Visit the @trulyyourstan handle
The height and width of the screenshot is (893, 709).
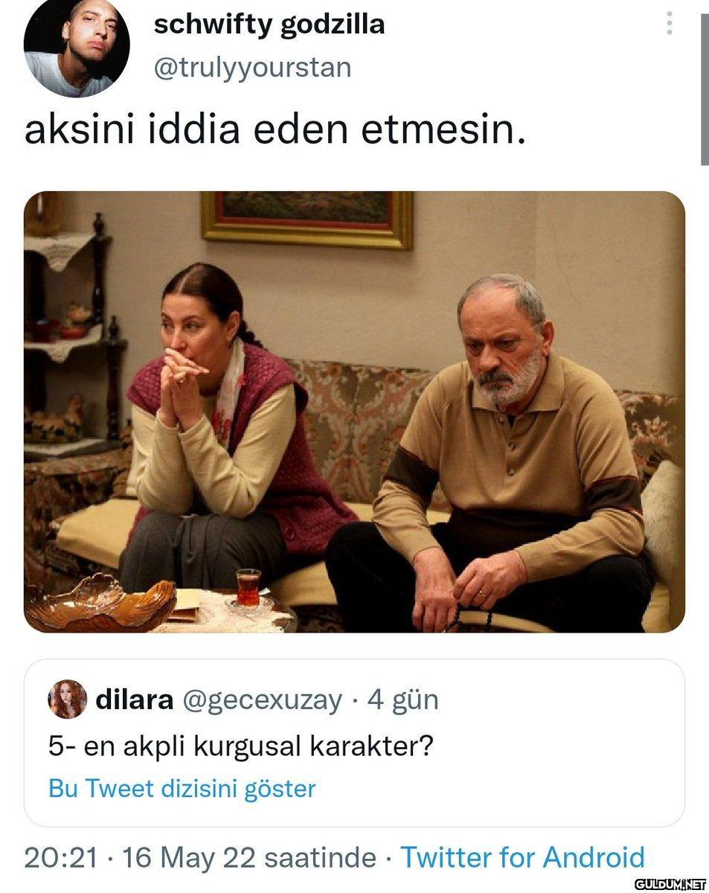252,68
